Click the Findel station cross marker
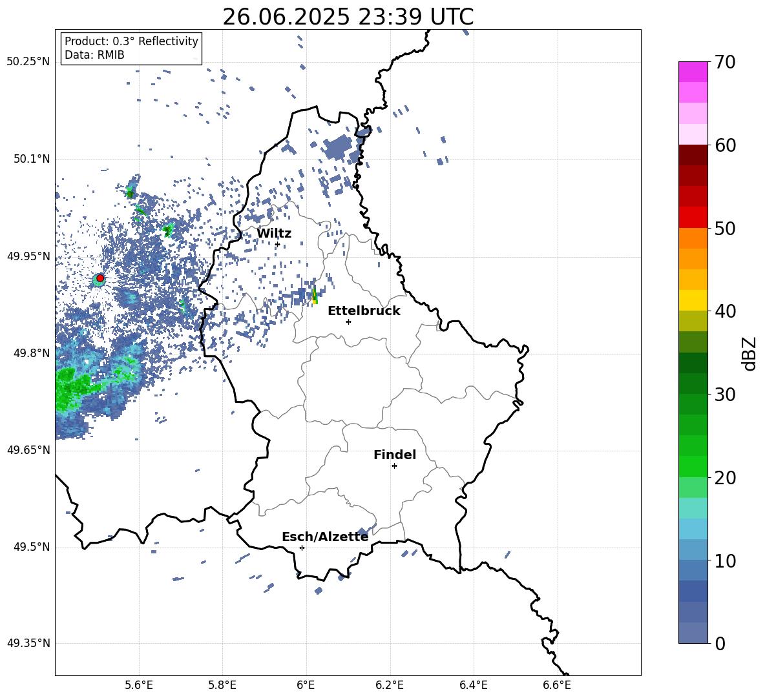The width and height of the screenshot is (765, 698). coord(394,466)
